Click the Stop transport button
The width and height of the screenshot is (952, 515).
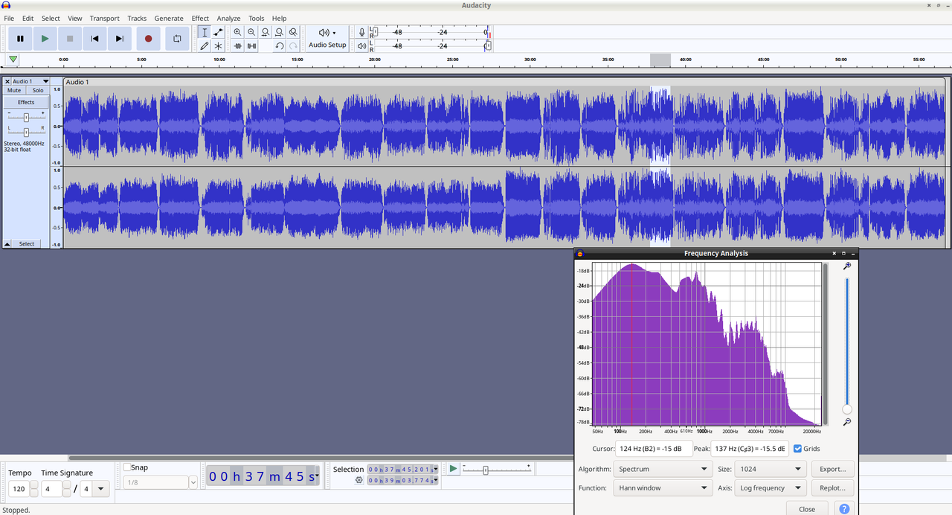coord(70,39)
